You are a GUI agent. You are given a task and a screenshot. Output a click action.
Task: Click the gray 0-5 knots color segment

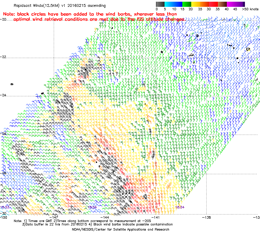(x=160, y=4)
